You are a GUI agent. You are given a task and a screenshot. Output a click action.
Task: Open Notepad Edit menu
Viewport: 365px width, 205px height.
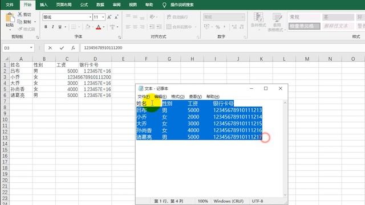point(160,96)
